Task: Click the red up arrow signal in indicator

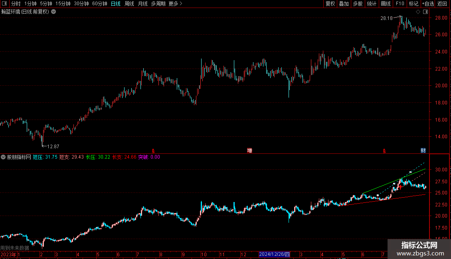Action: 400,187
